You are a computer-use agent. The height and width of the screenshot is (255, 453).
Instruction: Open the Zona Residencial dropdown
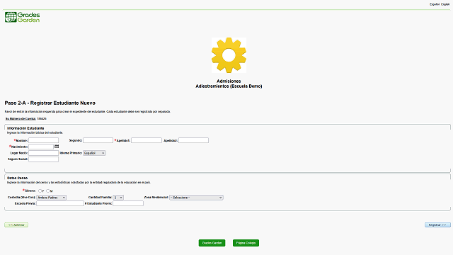(x=196, y=198)
